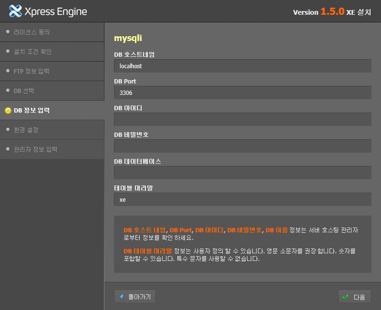Click the DB 호스트네임 label

134,54
